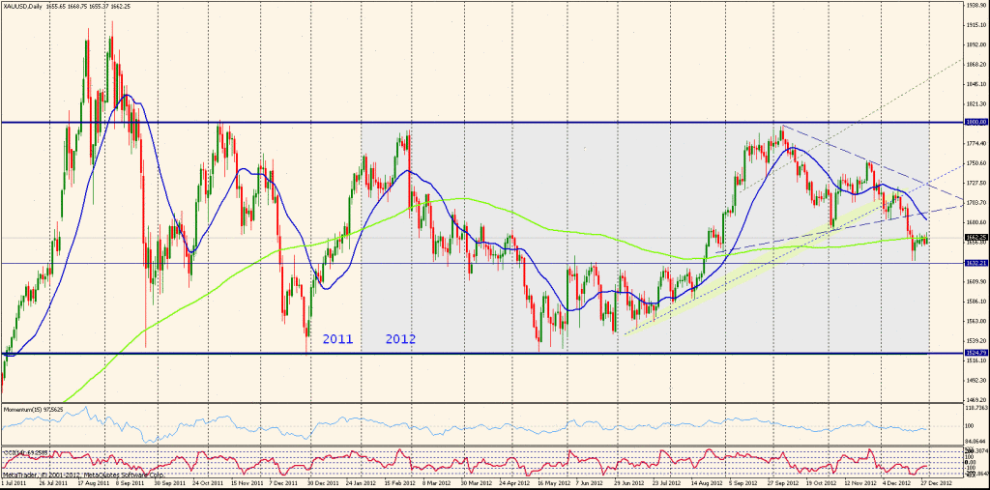Click the 1750.60 price scale value
The image size is (990, 490).
[x=975, y=162]
